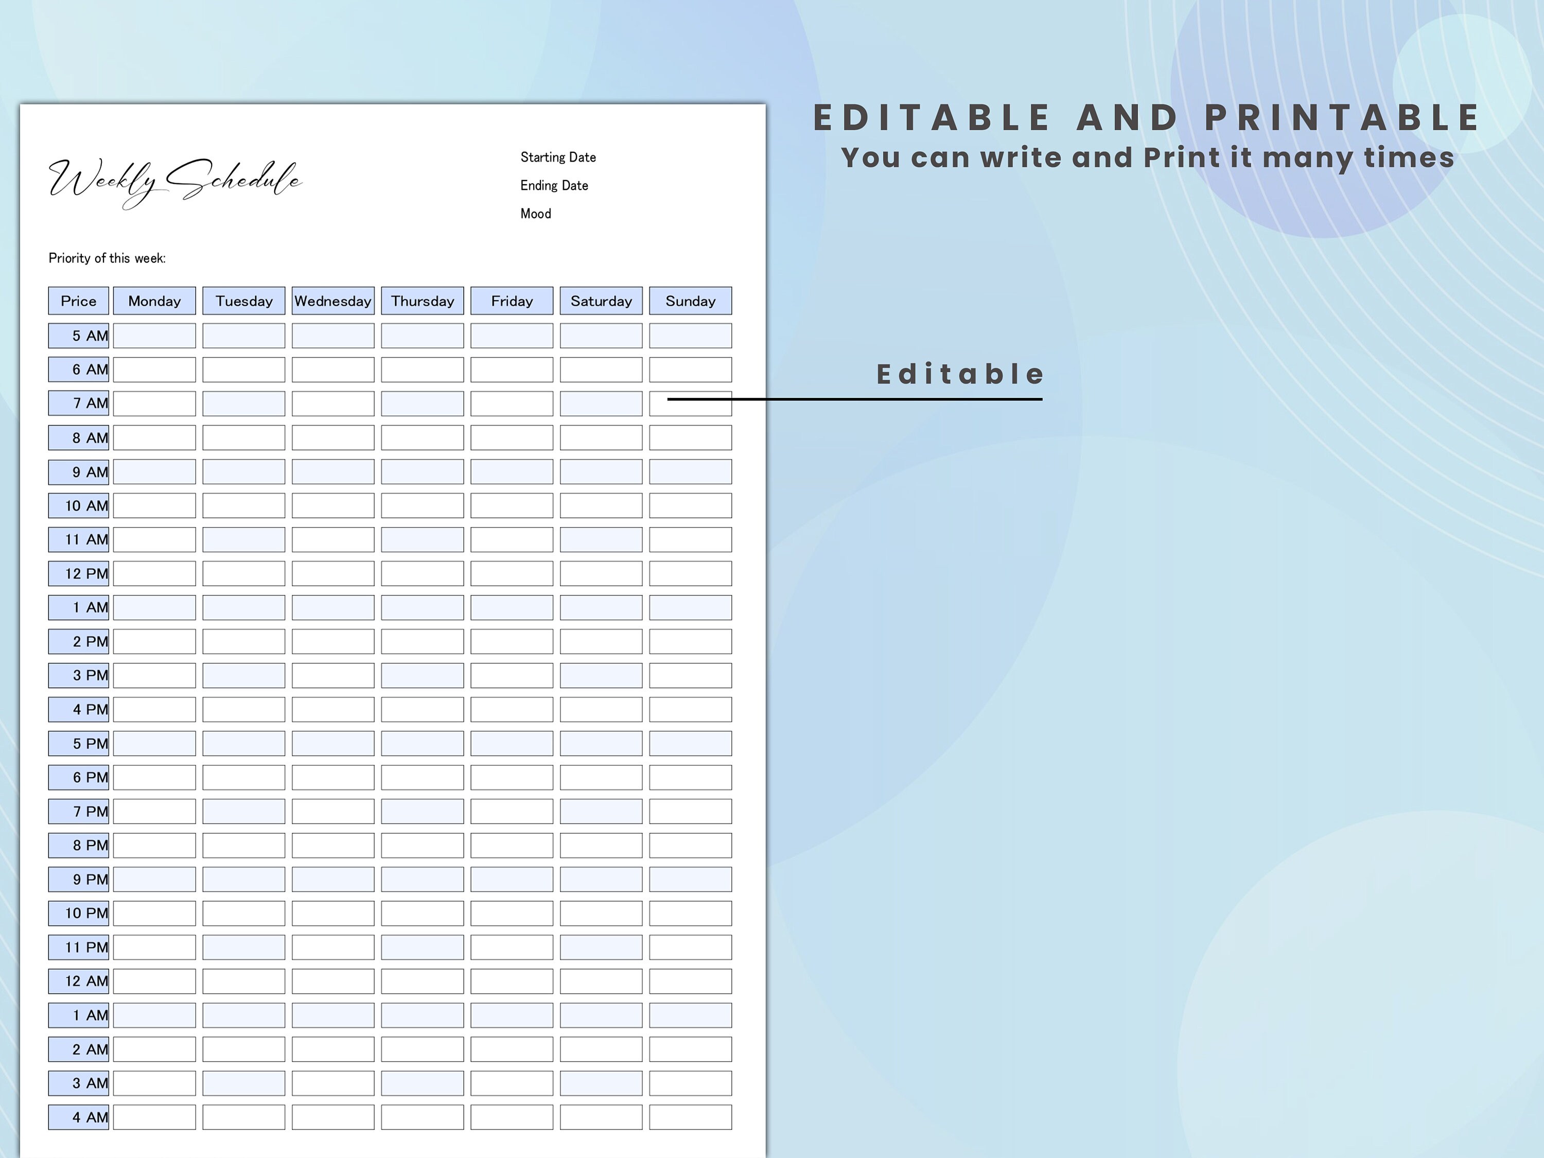Click the Wednesday column header
This screenshot has height=1158, width=1544.
(333, 301)
